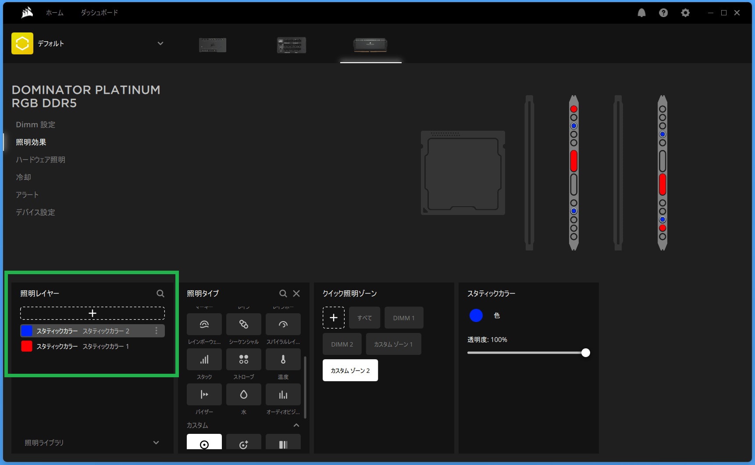The height and width of the screenshot is (465, 755).
Task: Select レインボーウェーブ lighting type
Action: click(204, 324)
